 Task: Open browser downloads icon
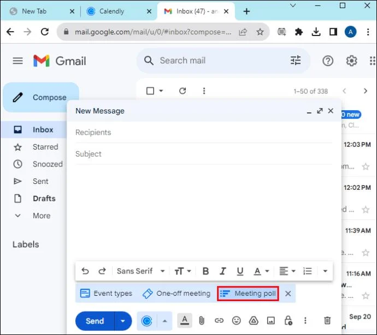316,32
